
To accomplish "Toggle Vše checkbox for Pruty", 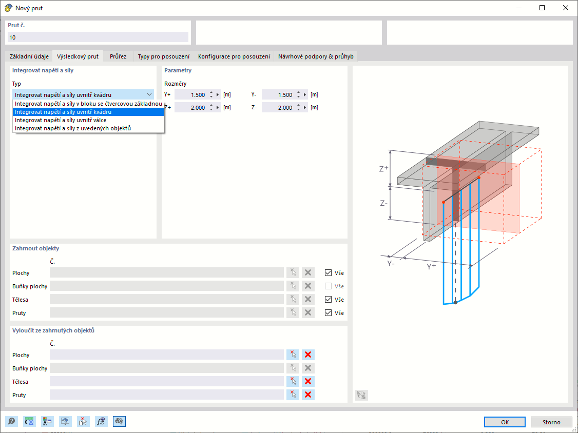I will pos(328,312).
